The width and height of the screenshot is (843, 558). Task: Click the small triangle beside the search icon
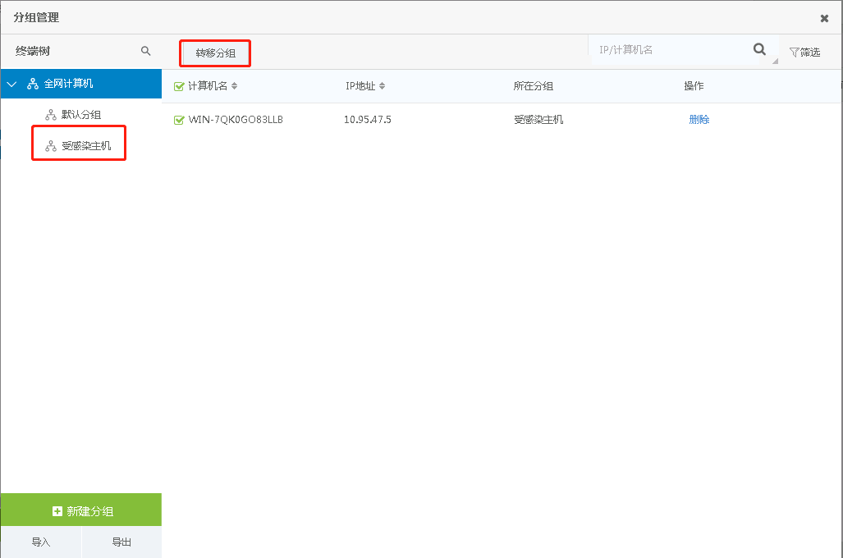pyautogui.click(x=774, y=61)
